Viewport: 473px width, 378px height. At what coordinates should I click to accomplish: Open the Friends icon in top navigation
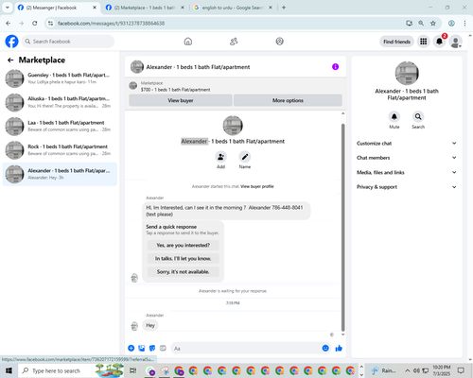coord(234,42)
